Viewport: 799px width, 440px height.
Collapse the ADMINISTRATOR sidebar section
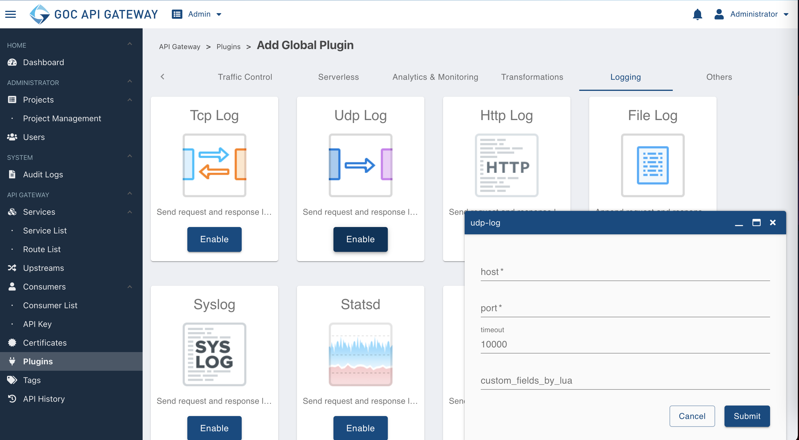coord(130,82)
